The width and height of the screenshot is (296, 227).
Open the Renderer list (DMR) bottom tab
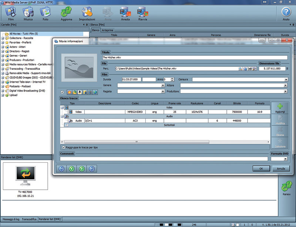coord(50,219)
